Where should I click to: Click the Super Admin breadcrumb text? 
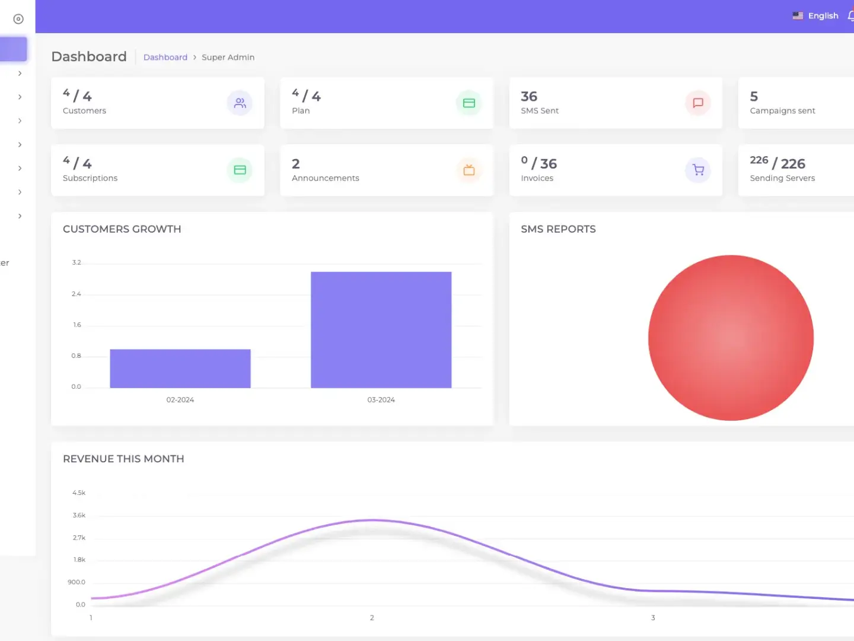228,58
